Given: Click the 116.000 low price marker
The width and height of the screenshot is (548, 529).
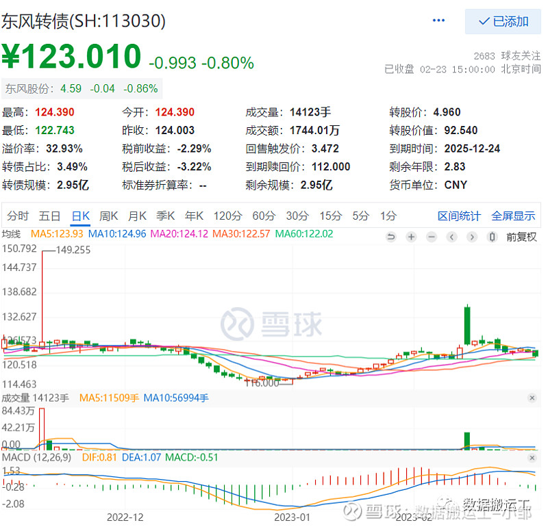Looking at the screenshot, I should [x=262, y=383].
